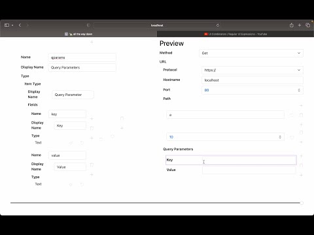Click the Value input under Query Parameters
Viewport: 314px width, 235px height.
tap(249, 170)
